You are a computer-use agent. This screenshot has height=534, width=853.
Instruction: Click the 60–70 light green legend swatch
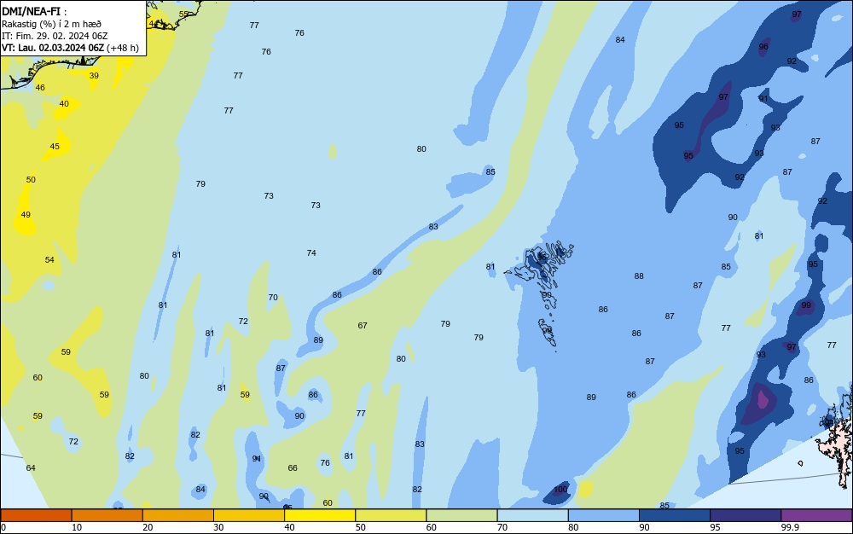coord(461,515)
